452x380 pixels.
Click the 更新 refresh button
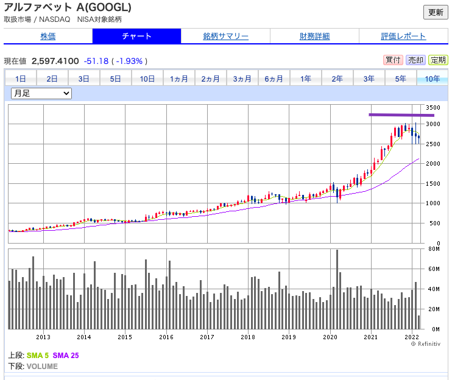coord(436,12)
